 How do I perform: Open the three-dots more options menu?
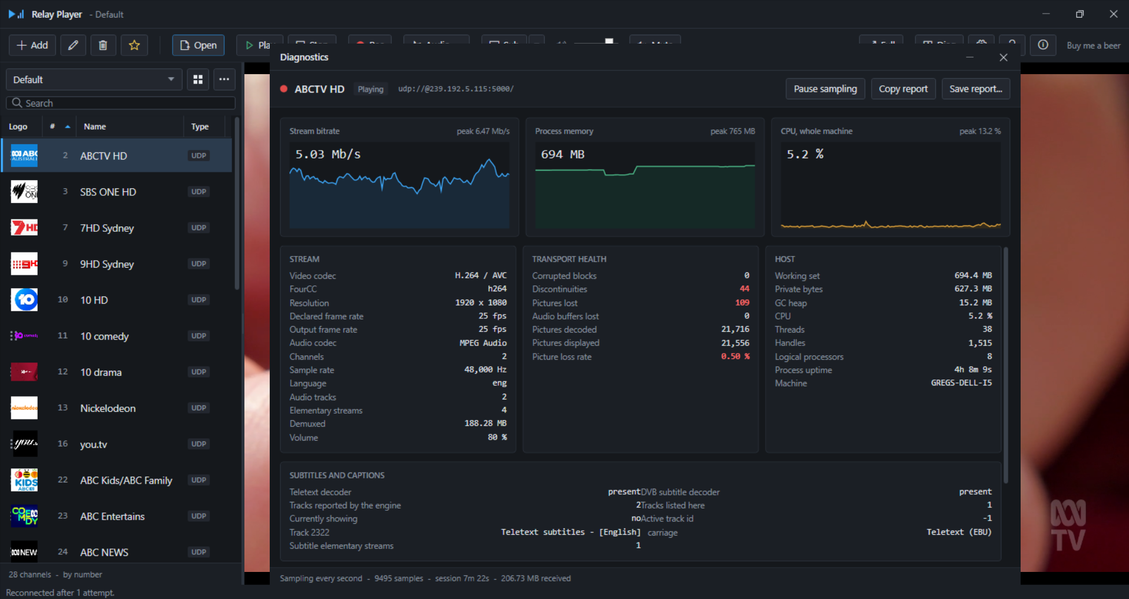tap(224, 79)
